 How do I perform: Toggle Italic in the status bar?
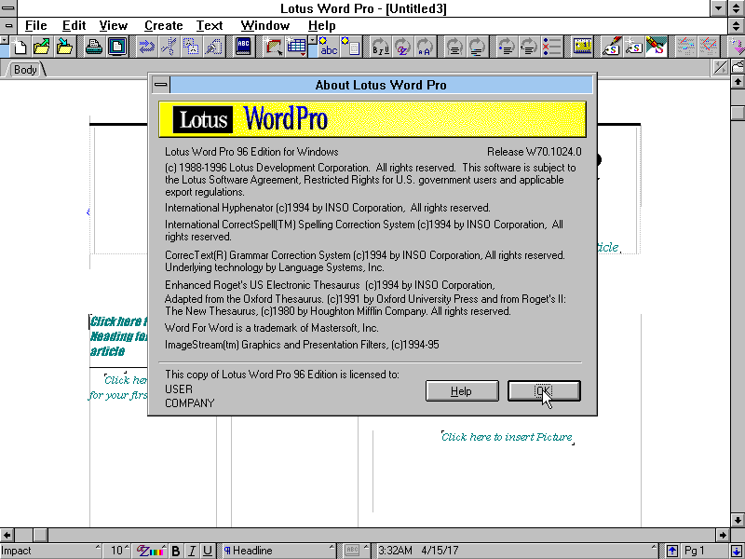coord(192,551)
